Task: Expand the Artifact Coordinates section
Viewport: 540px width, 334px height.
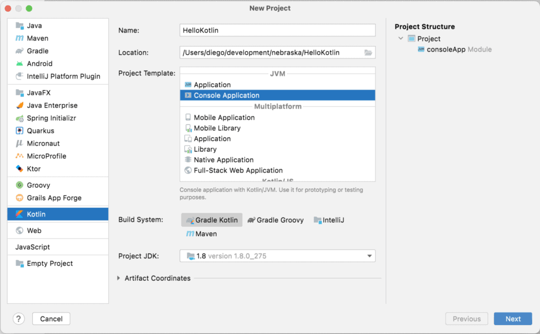Action: pyautogui.click(x=119, y=278)
